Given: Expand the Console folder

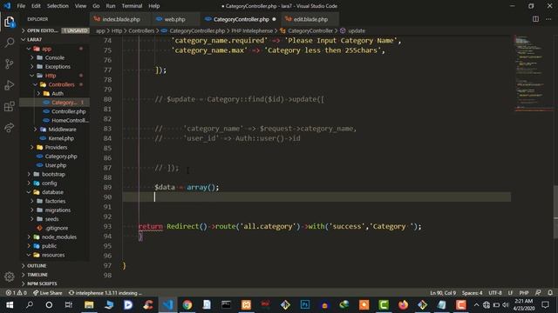Looking at the screenshot, I should (x=54, y=57).
